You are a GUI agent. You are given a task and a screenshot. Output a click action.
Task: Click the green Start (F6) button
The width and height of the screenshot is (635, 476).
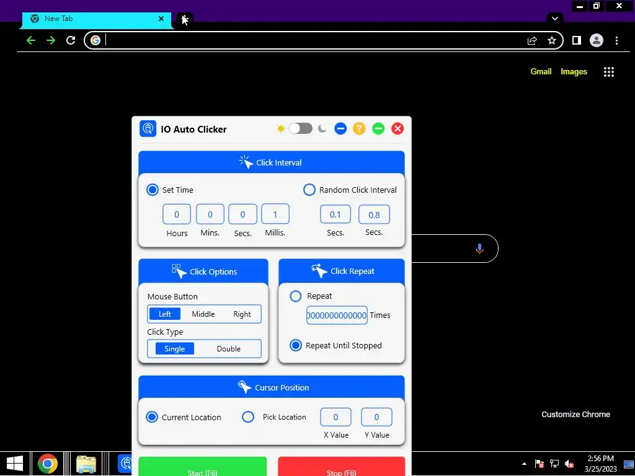[x=203, y=467]
